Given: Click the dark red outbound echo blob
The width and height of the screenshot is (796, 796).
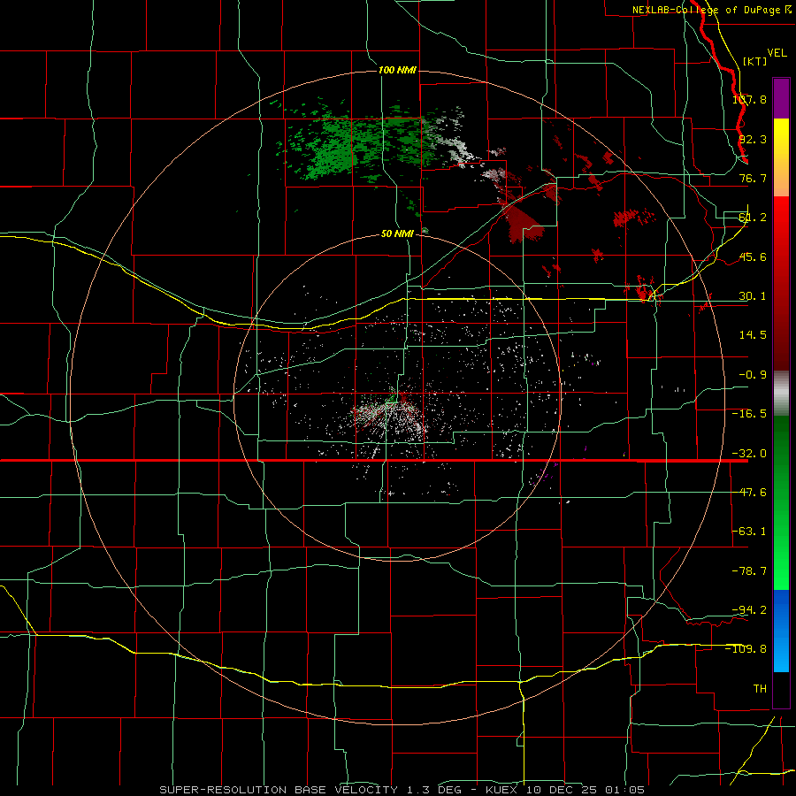Looking at the screenshot, I should [x=525, y=224].
